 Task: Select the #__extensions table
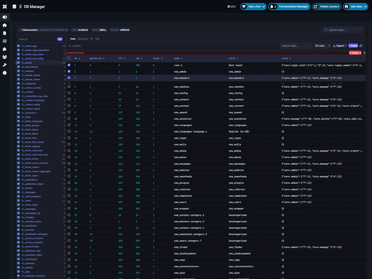(29, 113)
